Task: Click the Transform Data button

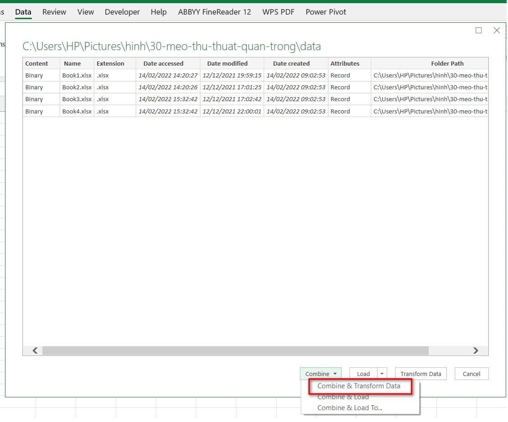Action: pyautogui.click(x=421, y=374)
